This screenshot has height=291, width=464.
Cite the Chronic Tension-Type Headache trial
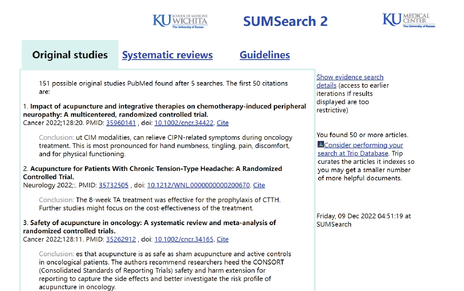[259, 185]
